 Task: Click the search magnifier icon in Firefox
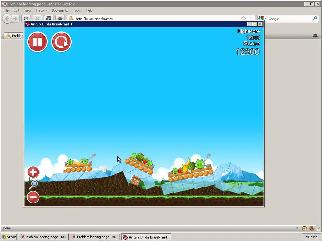point(315,19)
